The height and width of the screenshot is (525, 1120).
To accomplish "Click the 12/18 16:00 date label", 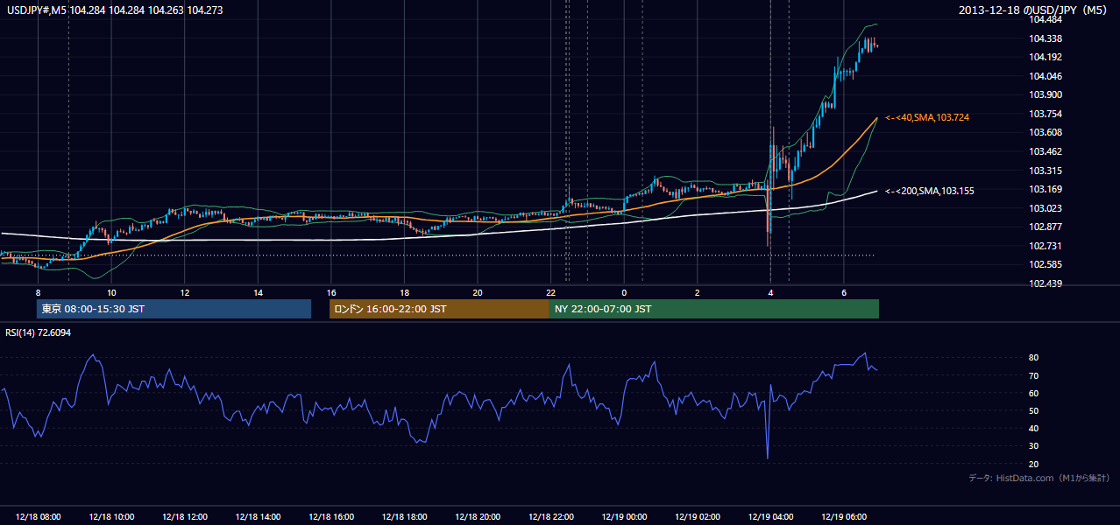I will click(x=330, y=517).
